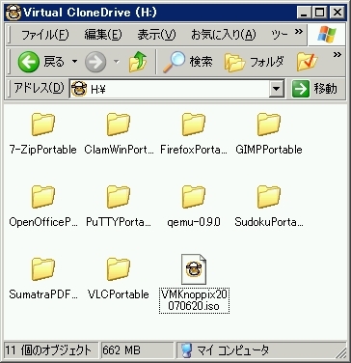Maximize the Virtual CloneDrive window
The image size is (351, 363).
pos(320,13)
